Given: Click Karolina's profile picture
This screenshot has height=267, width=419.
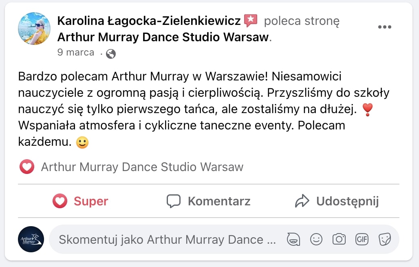Looking at the screenshot, I should coord(34,29).
